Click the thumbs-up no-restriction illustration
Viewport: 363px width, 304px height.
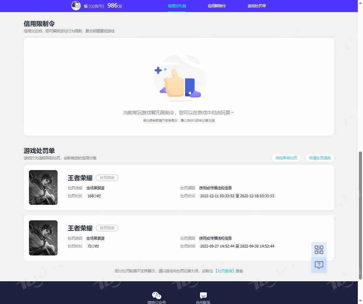(179, 78)
